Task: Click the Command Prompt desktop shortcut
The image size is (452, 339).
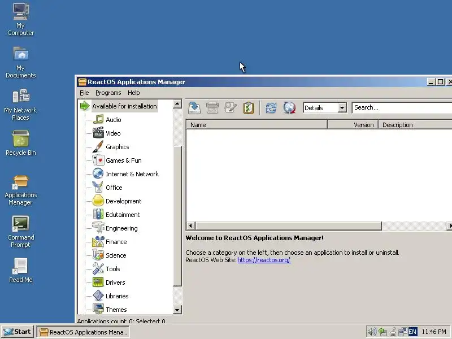Action: (x=20, y=232)
